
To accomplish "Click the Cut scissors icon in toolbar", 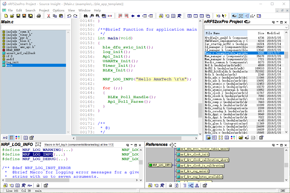I will pyautogui.click(x=48, y=16).
